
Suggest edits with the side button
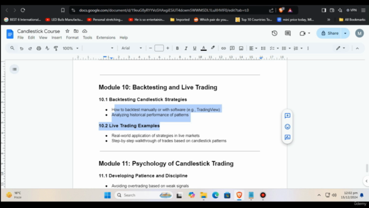[x=287, y=138]
